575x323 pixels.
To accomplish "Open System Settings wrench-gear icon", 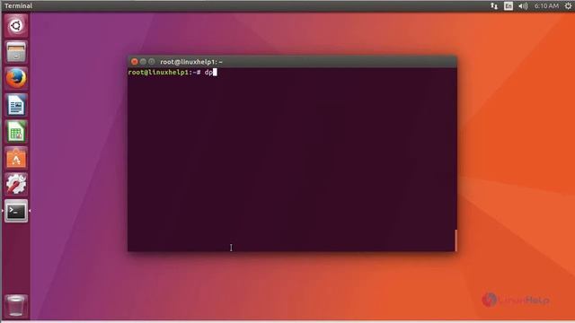I will tap(16, 184).
